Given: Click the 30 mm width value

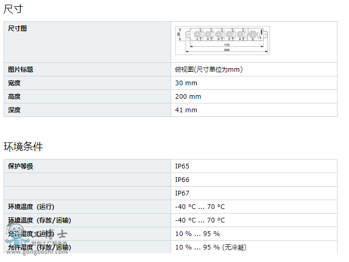Looking at the screenshot, I should pyautogui.click(x=186, y=83).
